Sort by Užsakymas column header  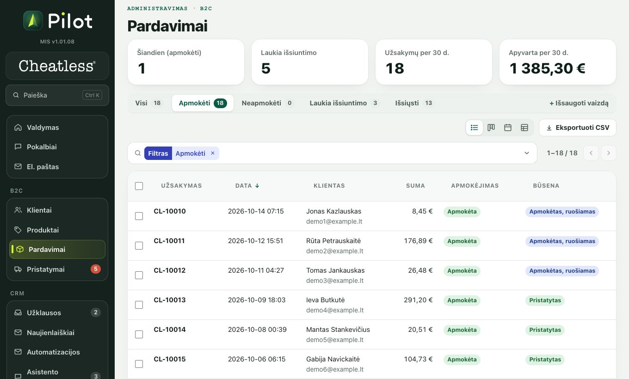tap(181, 186)
